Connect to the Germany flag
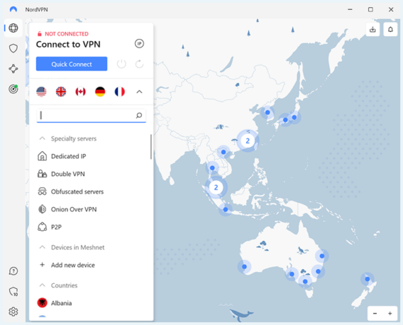The image size is (403, 325). click(x=100, y=91)
